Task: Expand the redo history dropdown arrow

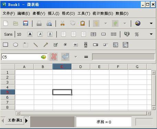Action: click(x=125, y=23)
